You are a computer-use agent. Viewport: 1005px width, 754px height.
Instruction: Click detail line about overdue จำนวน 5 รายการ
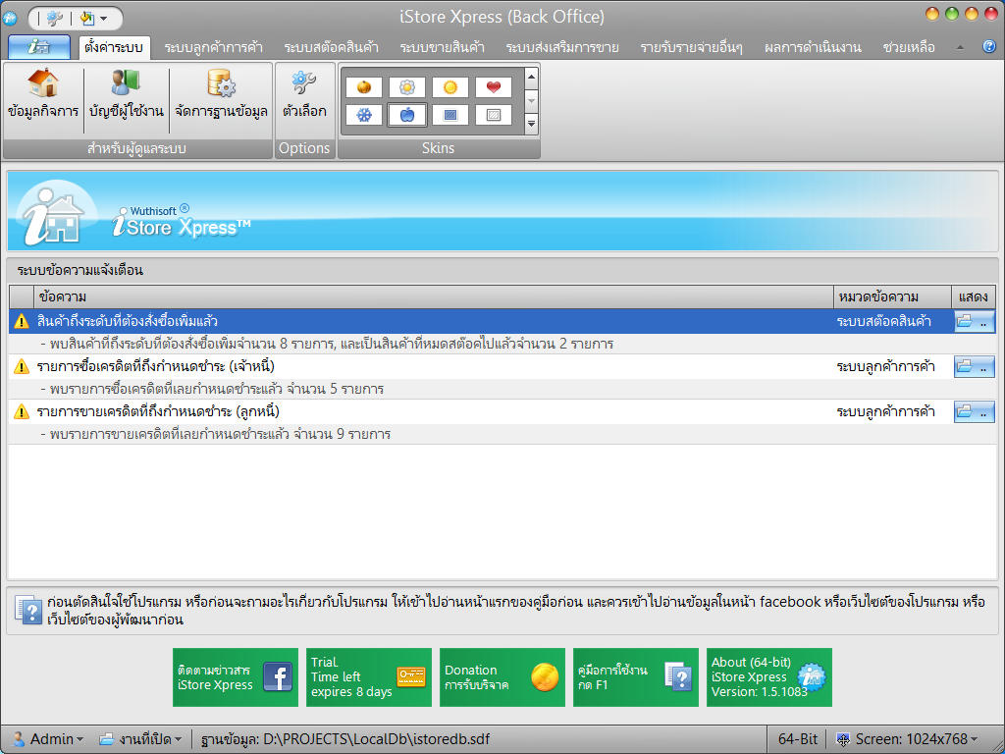coord(212,389)
